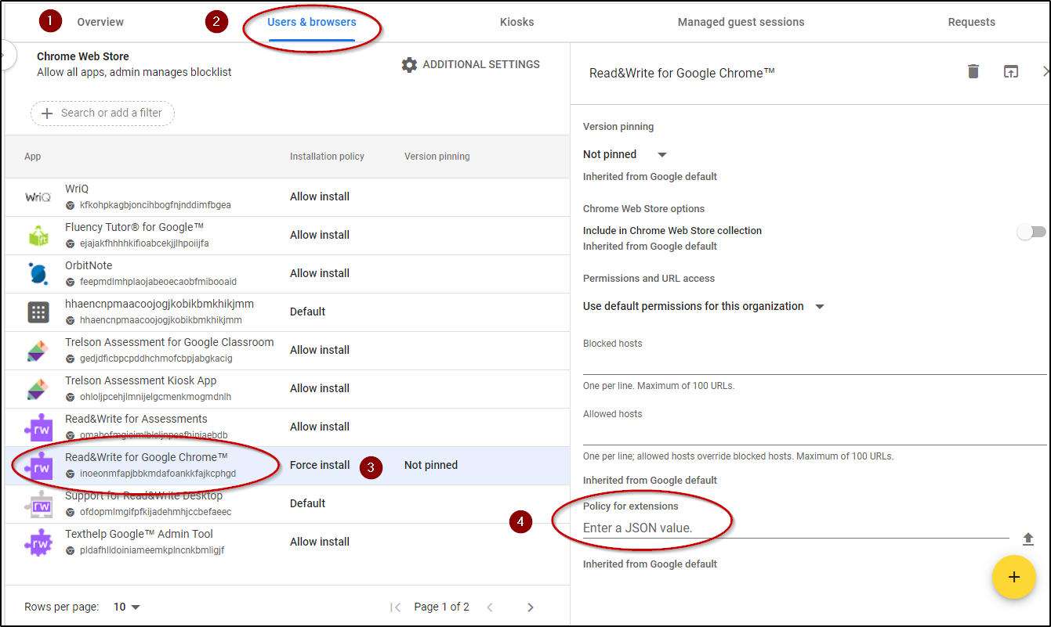1051x627 pixels.
Task: Go to the next page of apps
Action: 531,607
